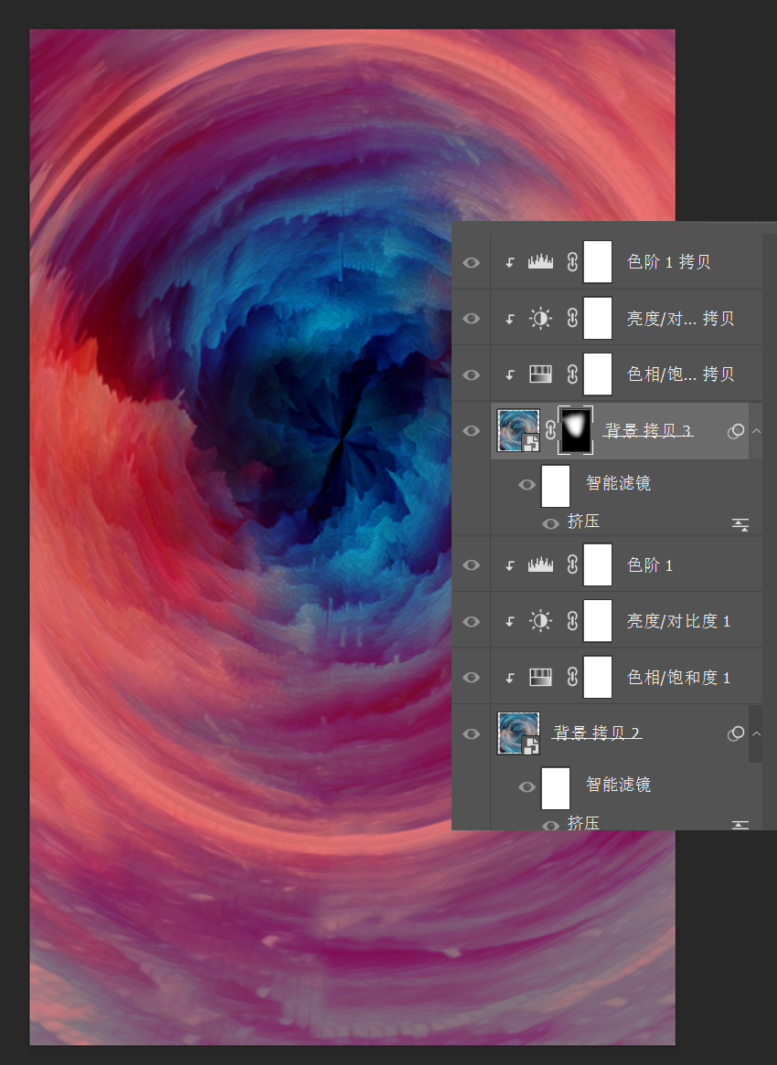Click hue/saturation icon of 色相/饱和度 1
Viewport: 777px width, 1065px height.
click(x=540, y=677)
